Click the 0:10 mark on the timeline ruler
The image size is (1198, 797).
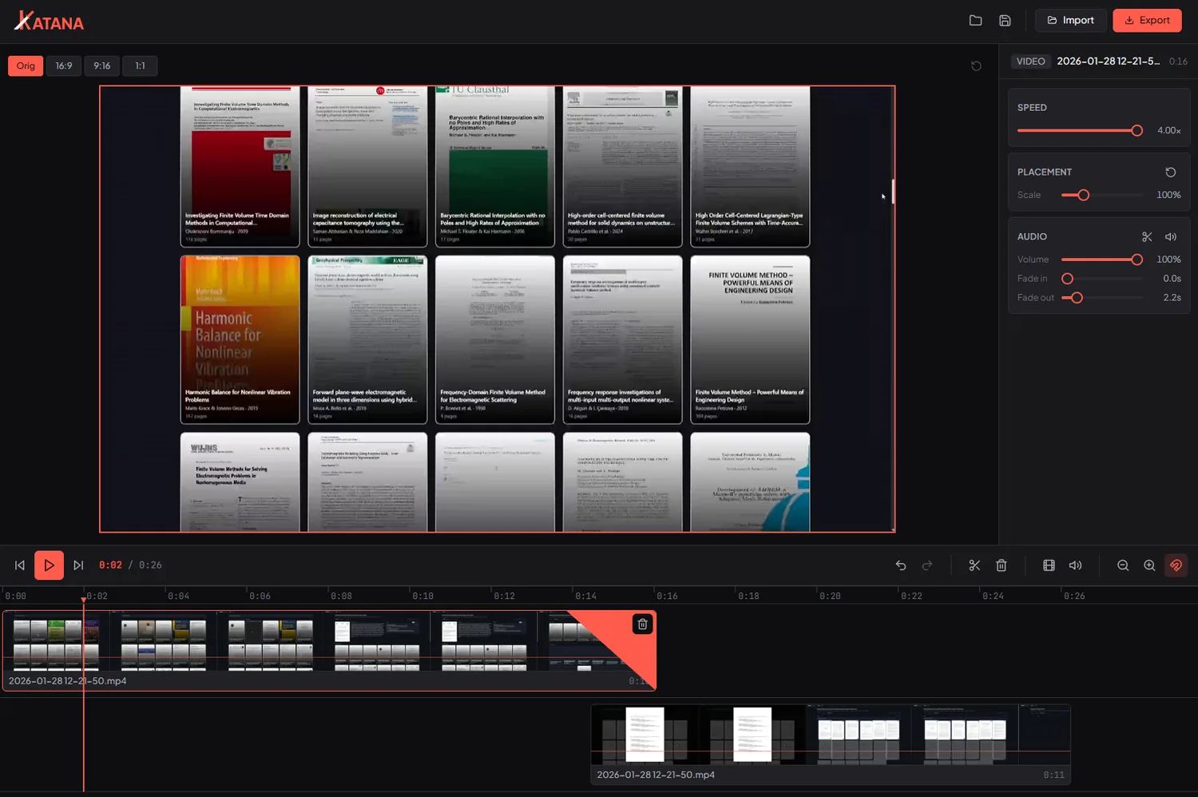[x=422, y=596]
